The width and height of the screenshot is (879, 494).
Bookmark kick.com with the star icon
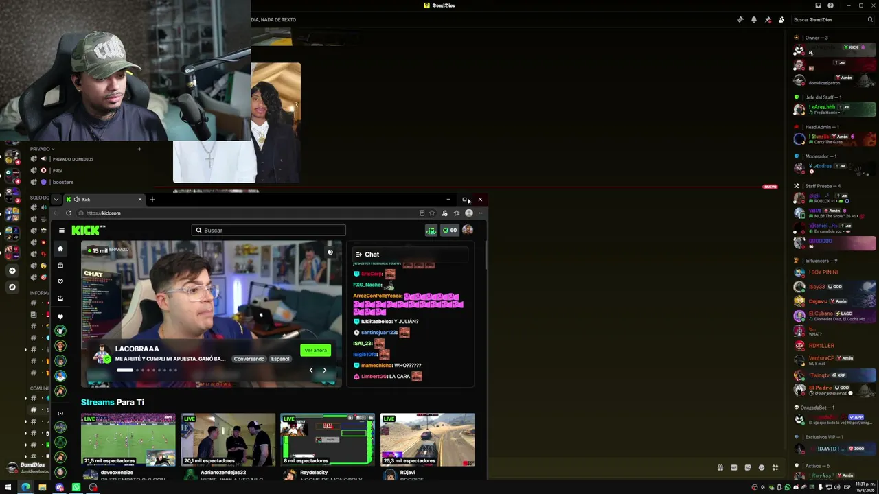[x=432, y=213]
